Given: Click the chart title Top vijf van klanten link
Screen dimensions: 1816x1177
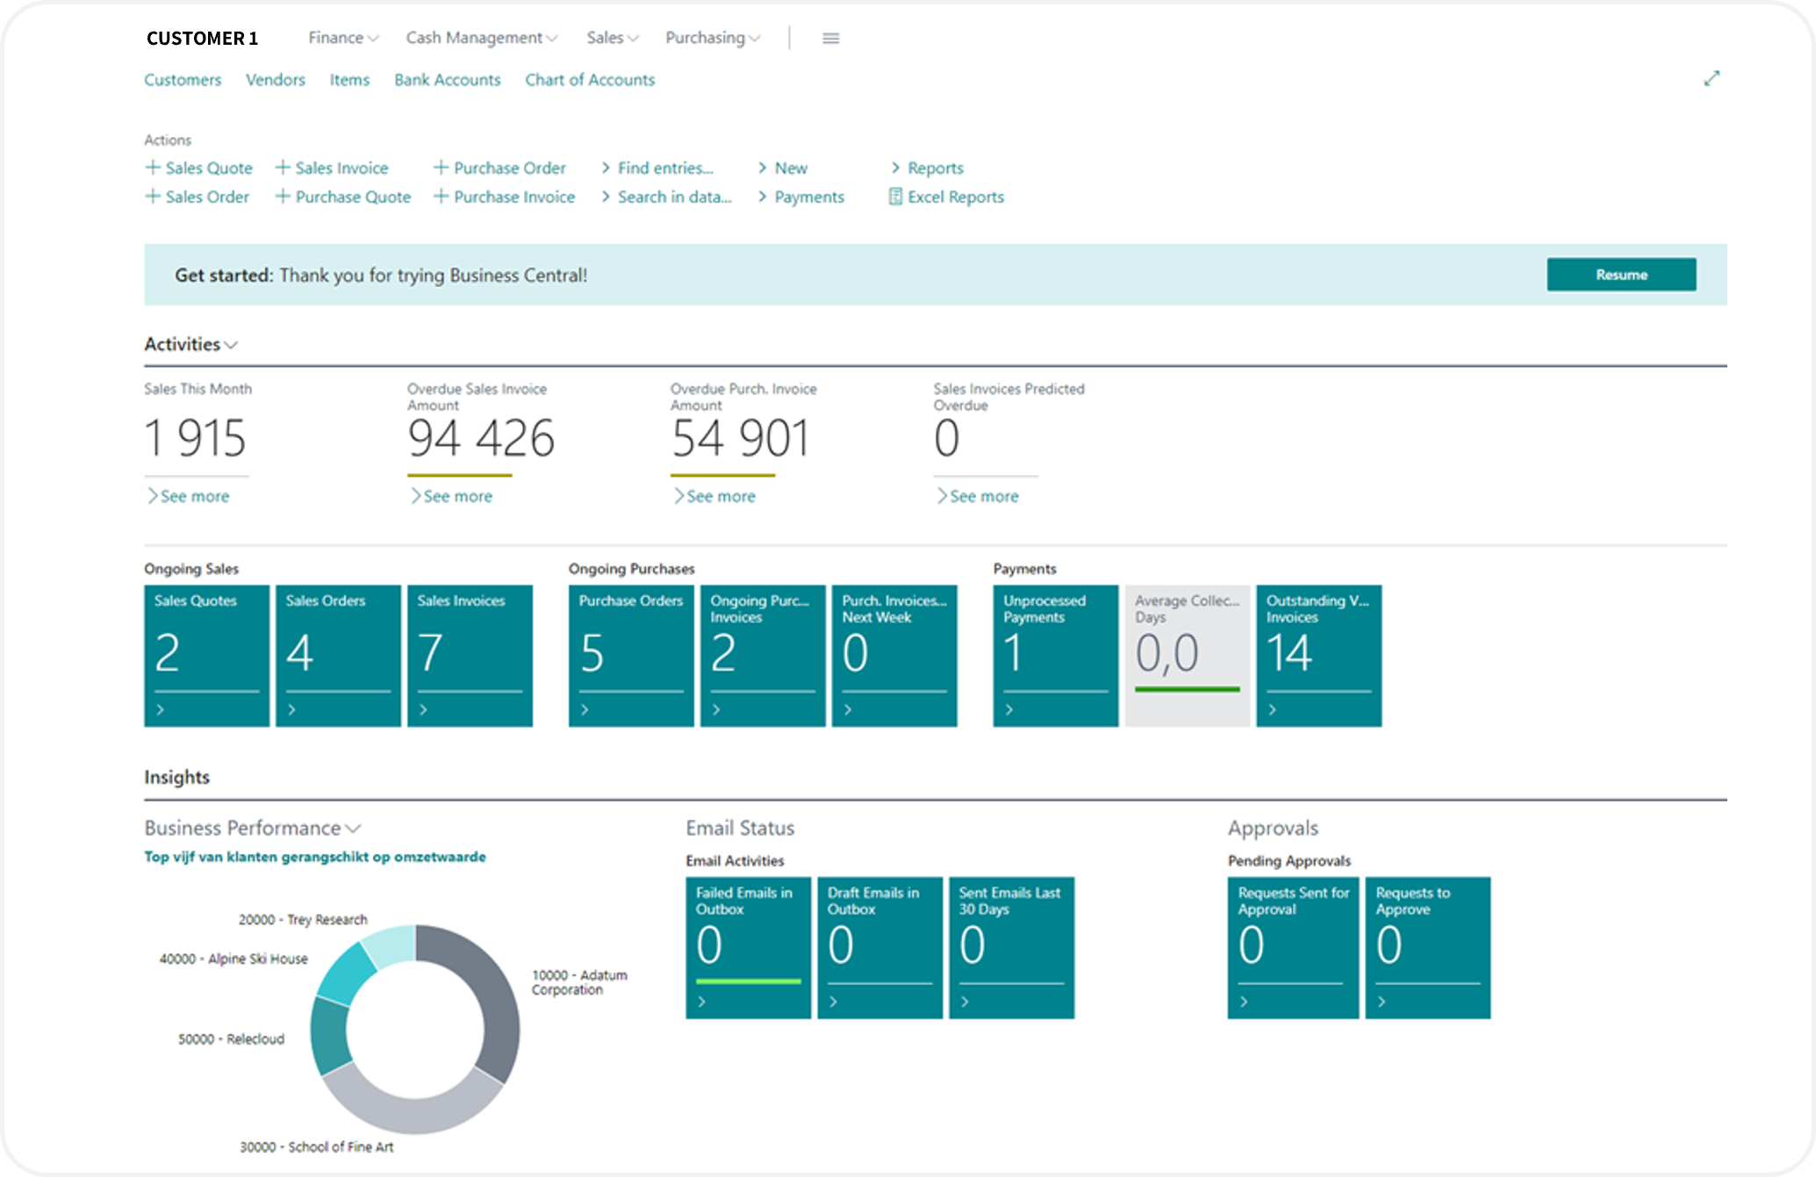Looking at the screenshot, I should tap(315, 857).
